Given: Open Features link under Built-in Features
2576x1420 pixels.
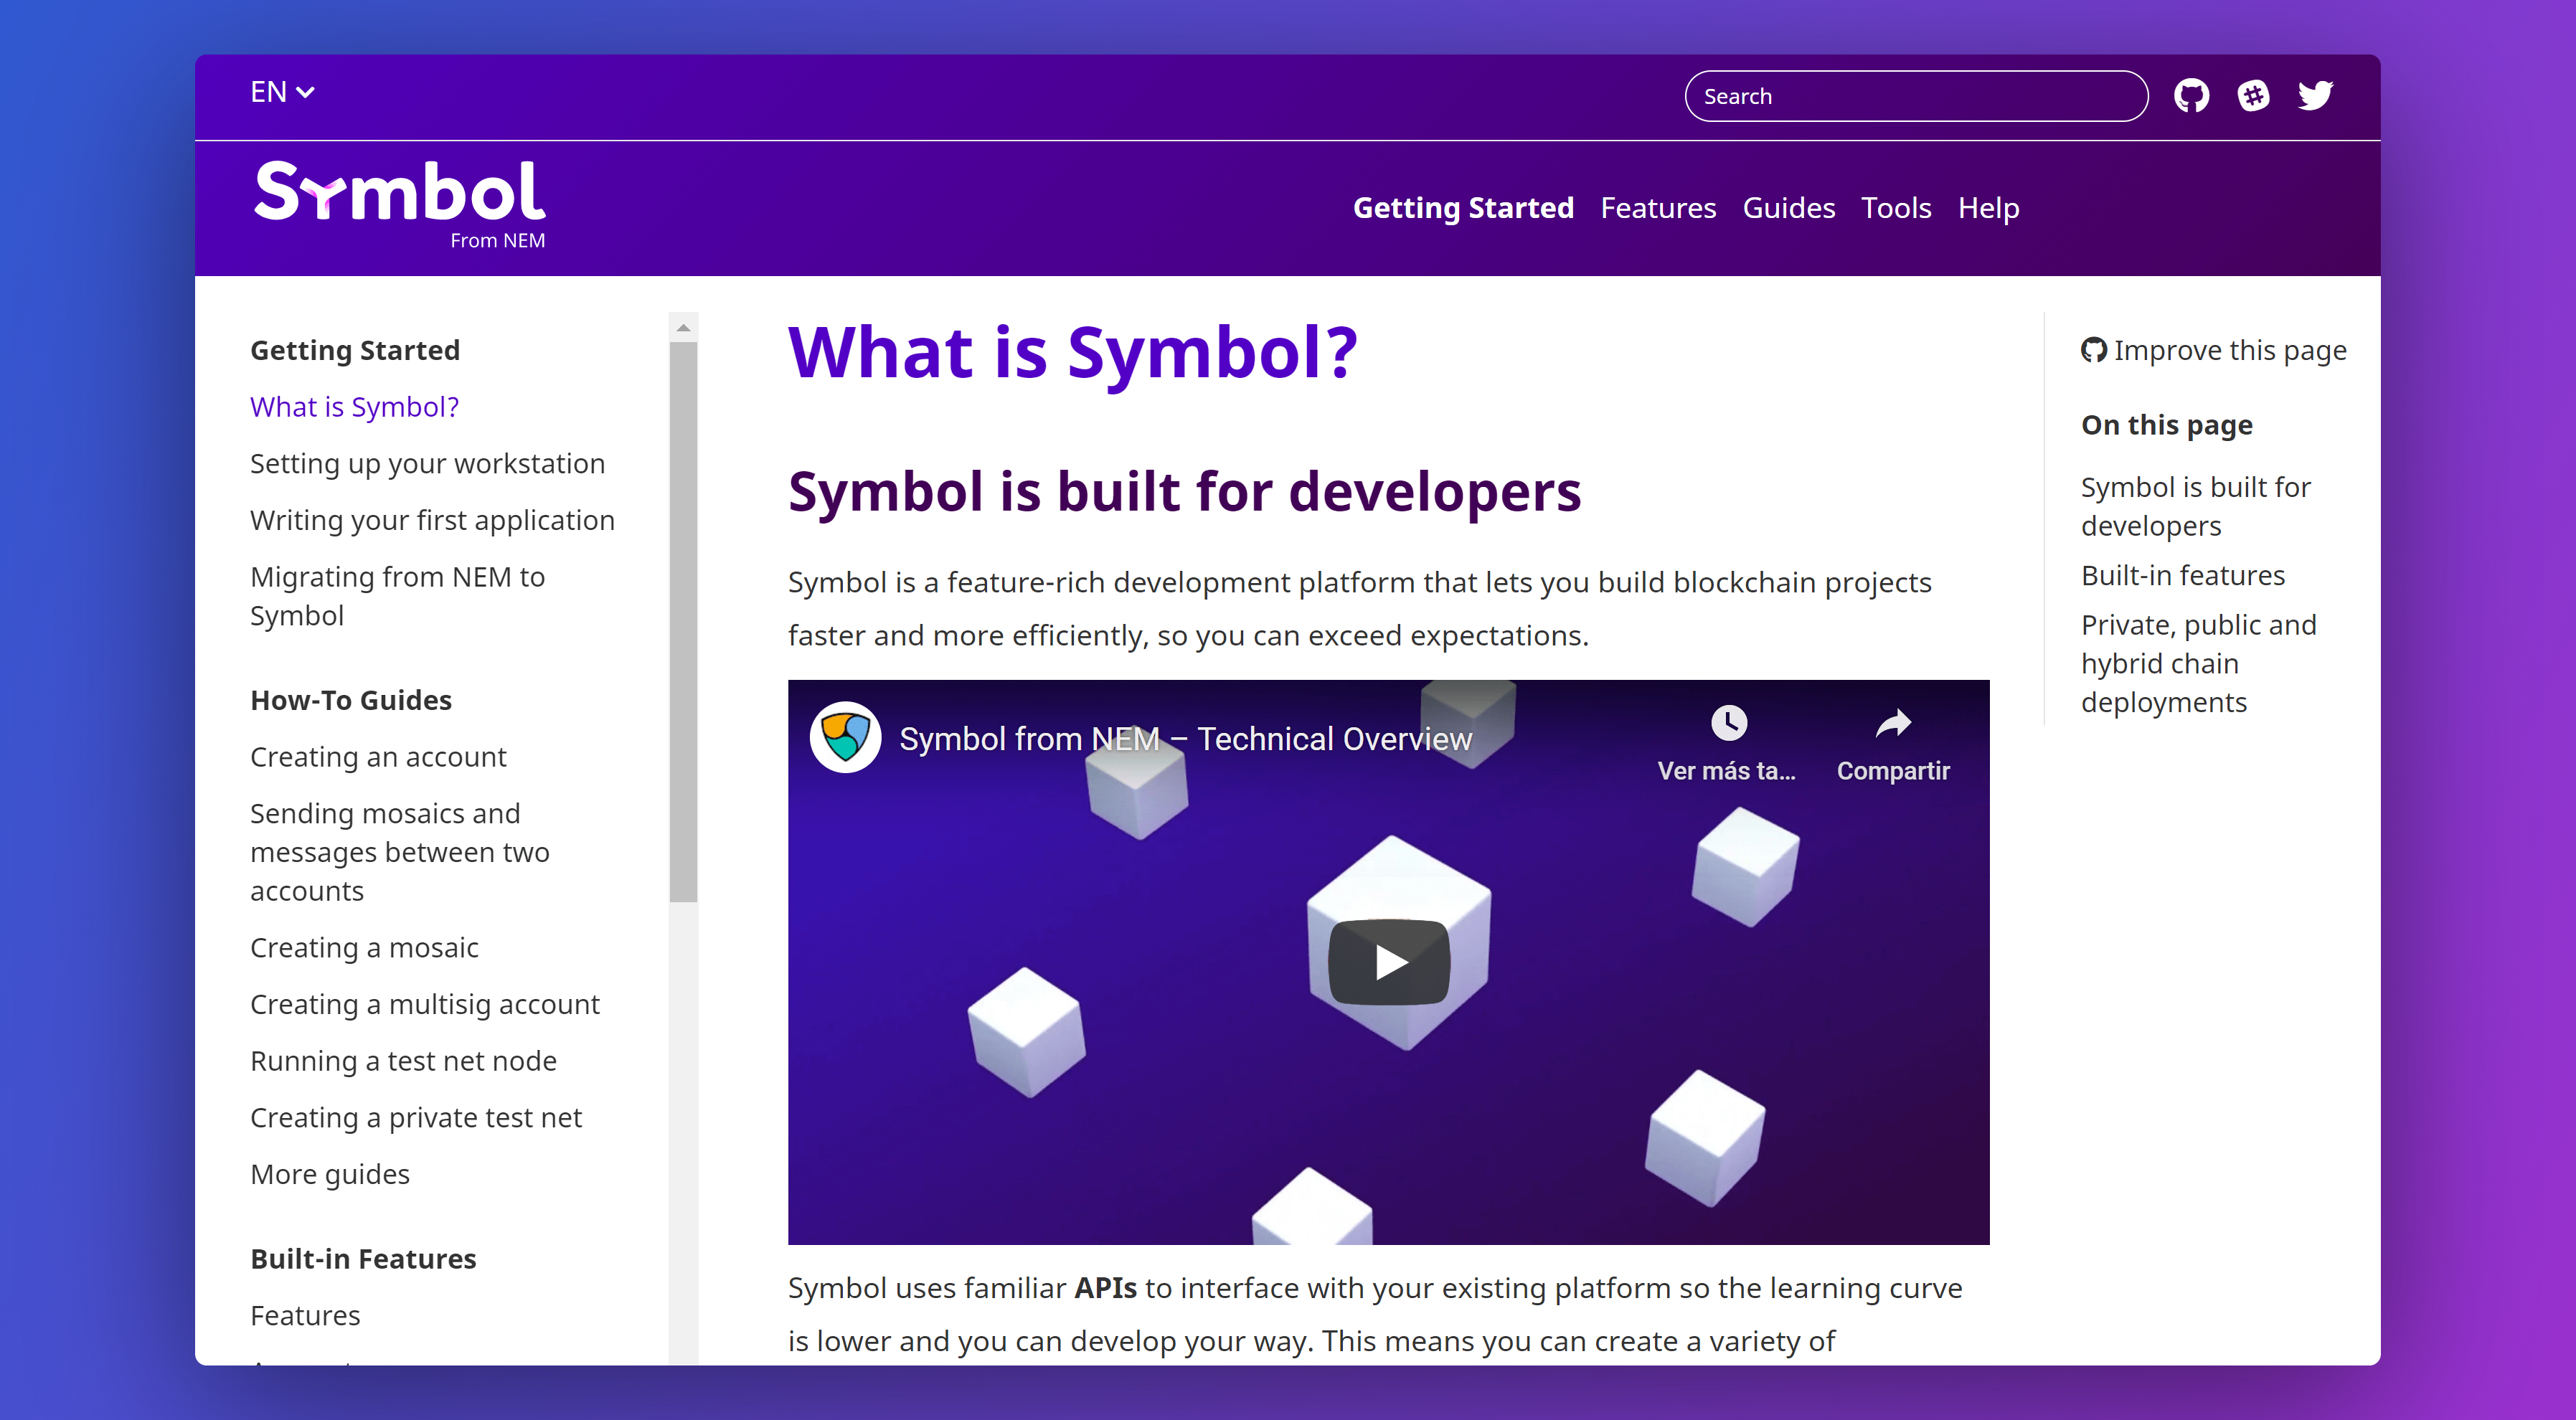Looking at the screenshot, I should (x=305, y=1315).
